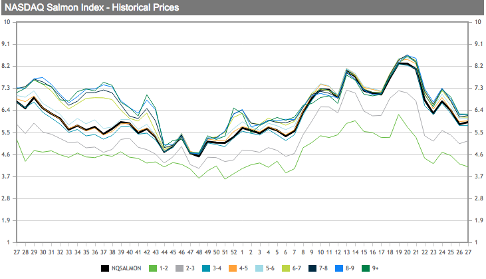Click the NASDAQ Salmon Index chart title

click(92, 7)
